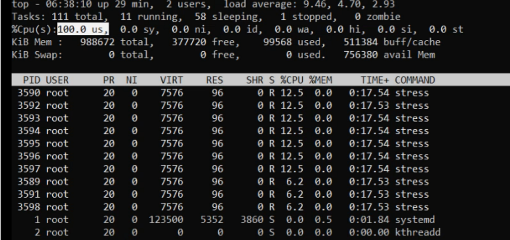Select the highlighted 100.0 us CPU value
The height and width of the screenshot is (240, 510).
pyautogui.click(x=83, y=29)
